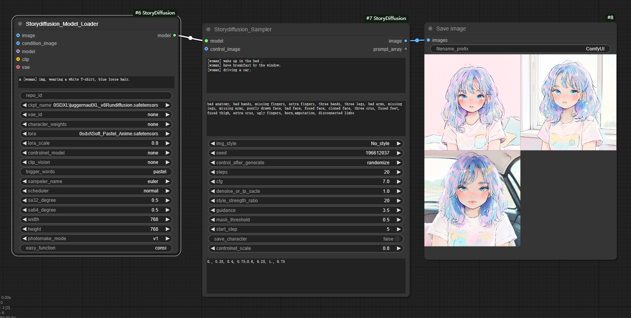Open the ckpt_name model dropdown
631x318 pixels.
click(96, 105)
